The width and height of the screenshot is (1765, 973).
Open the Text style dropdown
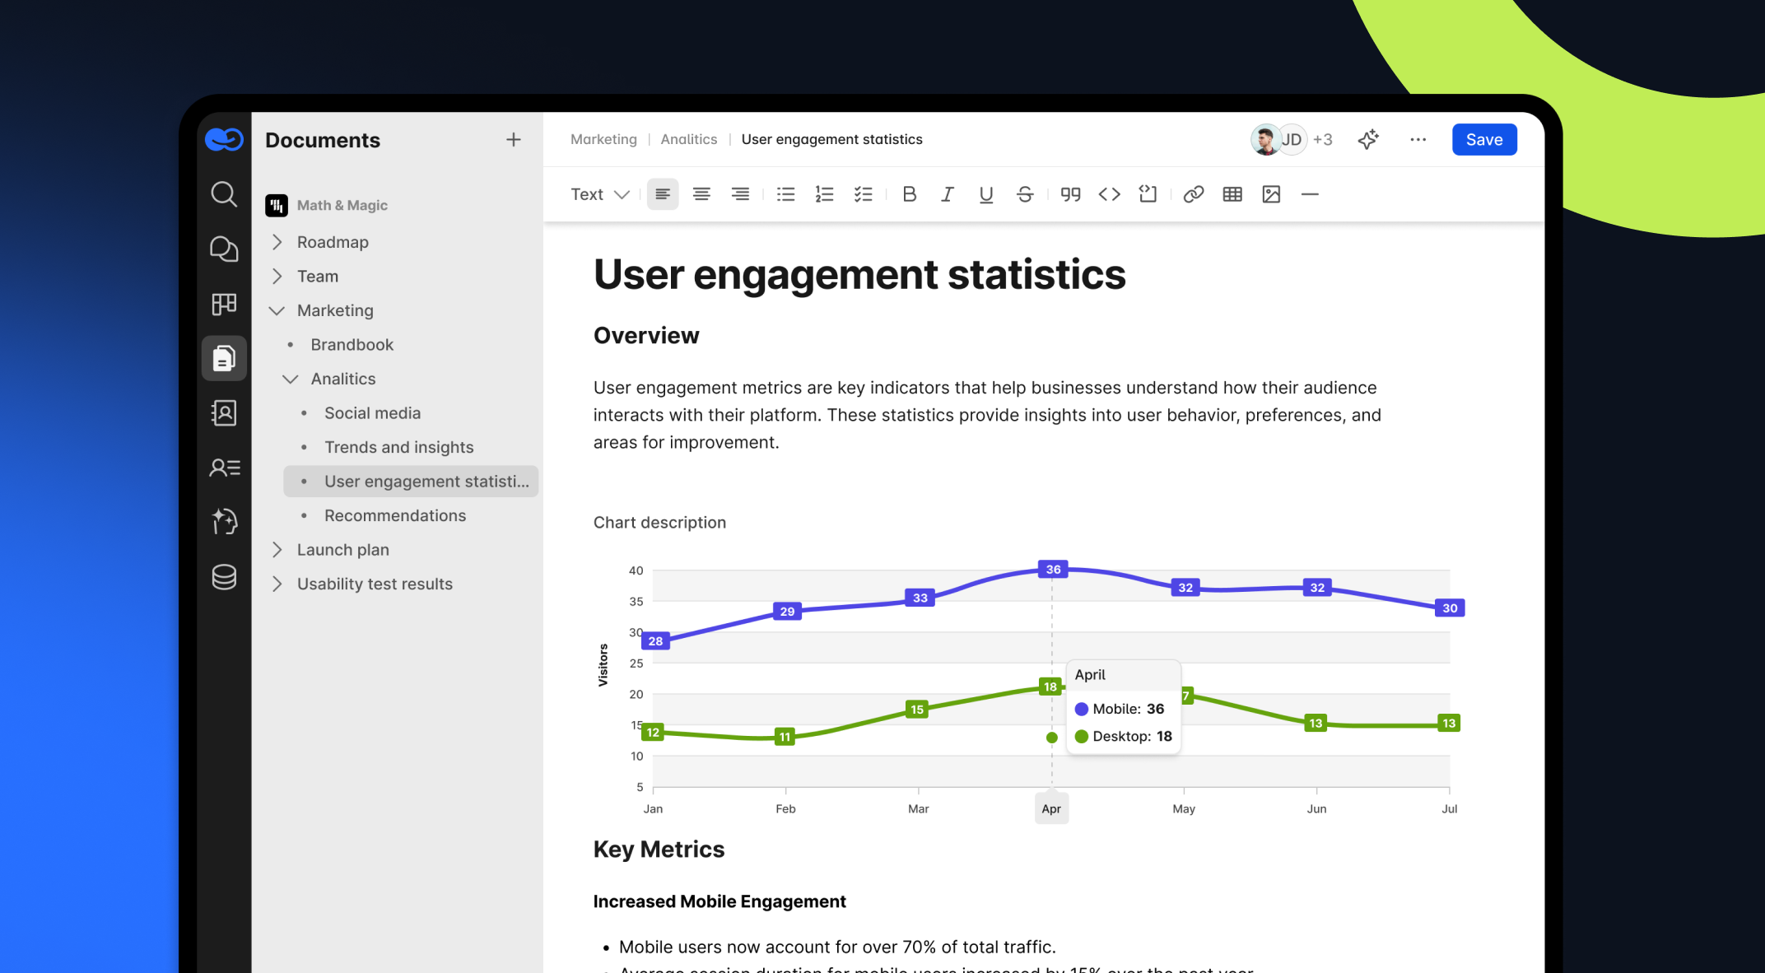coord(599,194)
